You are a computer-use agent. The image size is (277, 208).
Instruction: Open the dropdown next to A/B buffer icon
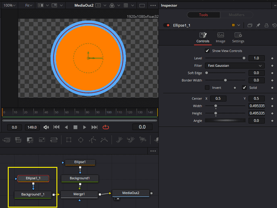[47, 6]
